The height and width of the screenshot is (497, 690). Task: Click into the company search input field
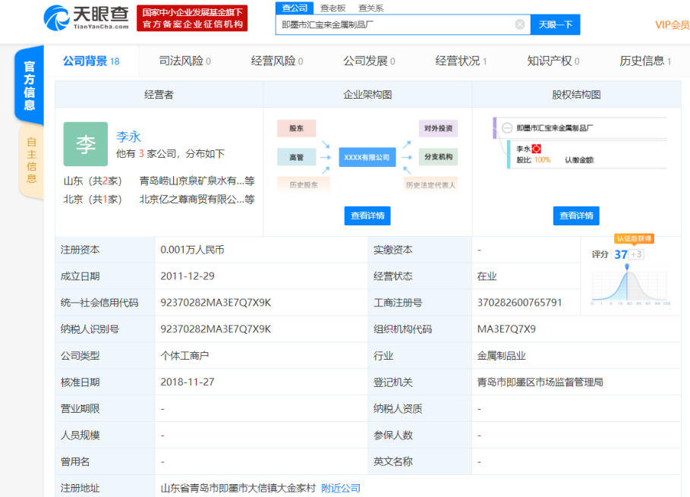click(395, 24)
